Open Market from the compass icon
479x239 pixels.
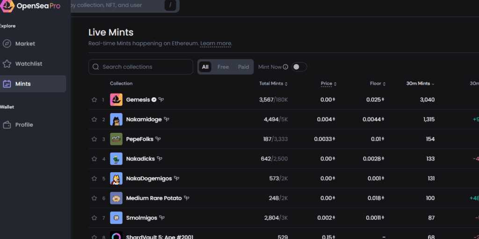click(x=7, y=43)
